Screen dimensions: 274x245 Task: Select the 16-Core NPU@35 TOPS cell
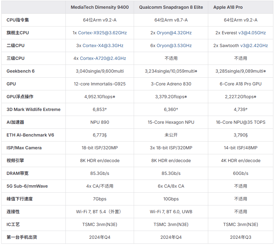[x=241, y=122]
